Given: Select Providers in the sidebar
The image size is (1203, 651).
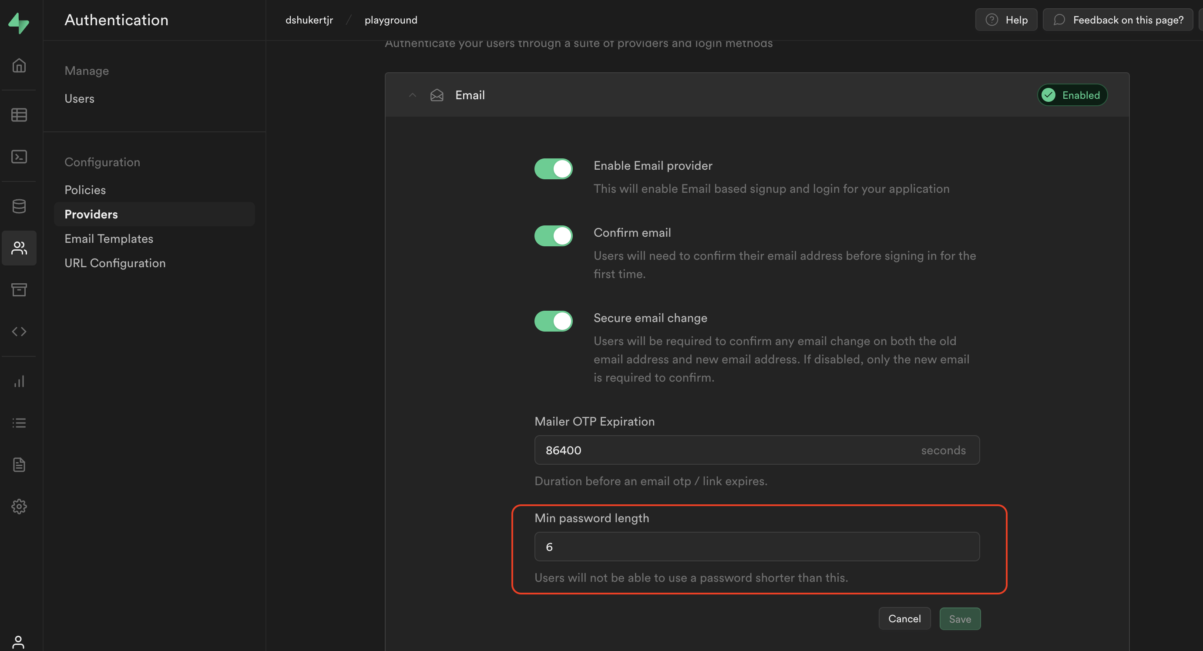Looking at the screenshot, I should click(154, 214).
